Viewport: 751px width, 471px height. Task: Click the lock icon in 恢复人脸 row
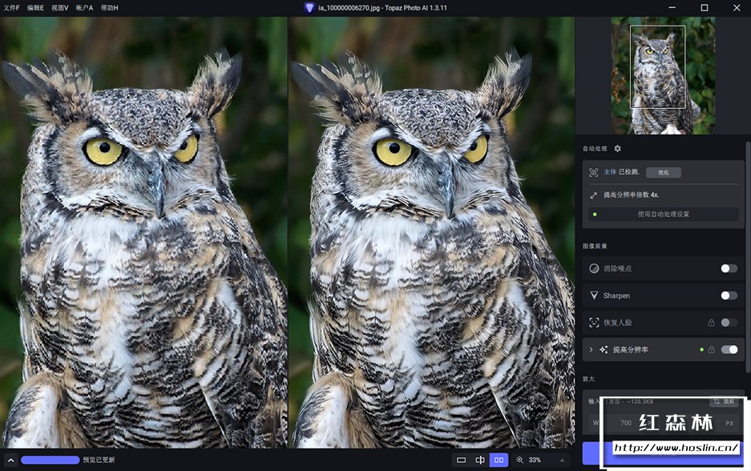pyautogui.click(x=711, y=323)
